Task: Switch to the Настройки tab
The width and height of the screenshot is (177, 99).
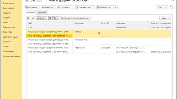Action: tap(42, 13)
